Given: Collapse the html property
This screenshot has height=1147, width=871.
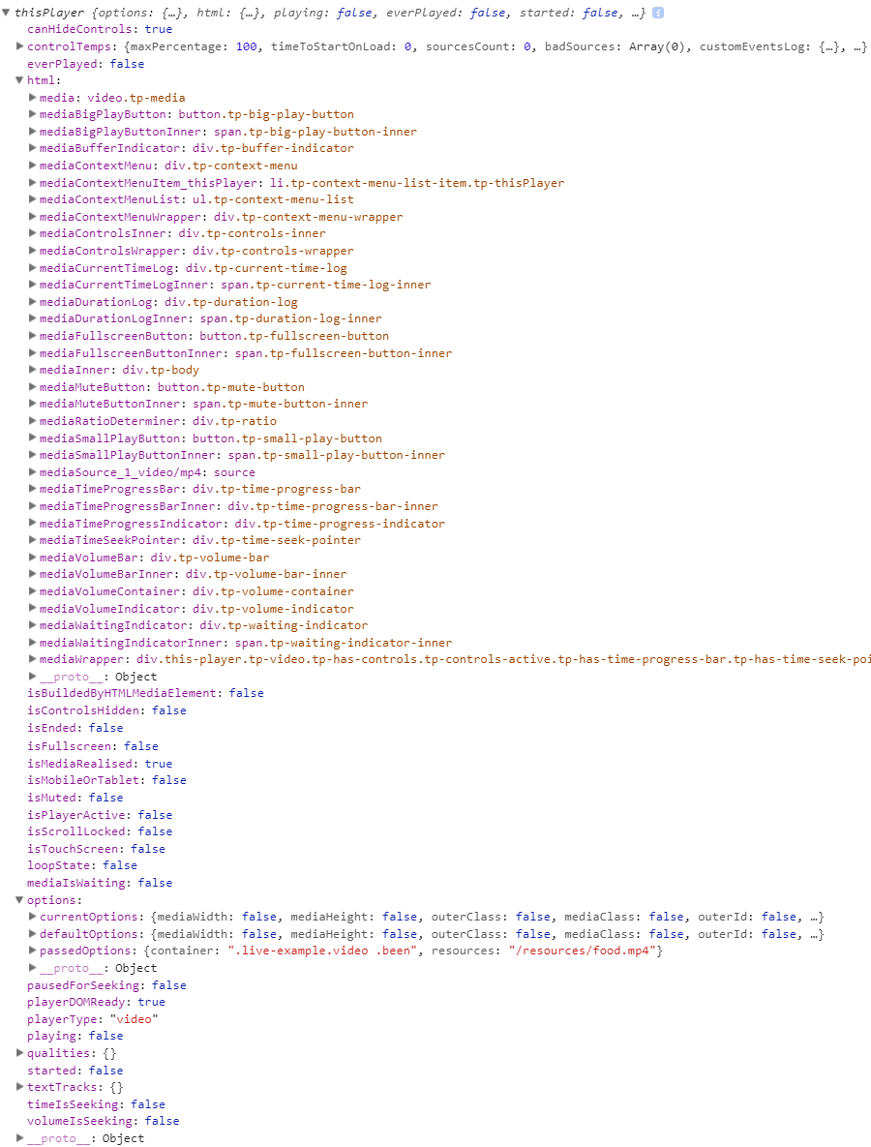Looking at the screenshot, I should tap(17, 79).
